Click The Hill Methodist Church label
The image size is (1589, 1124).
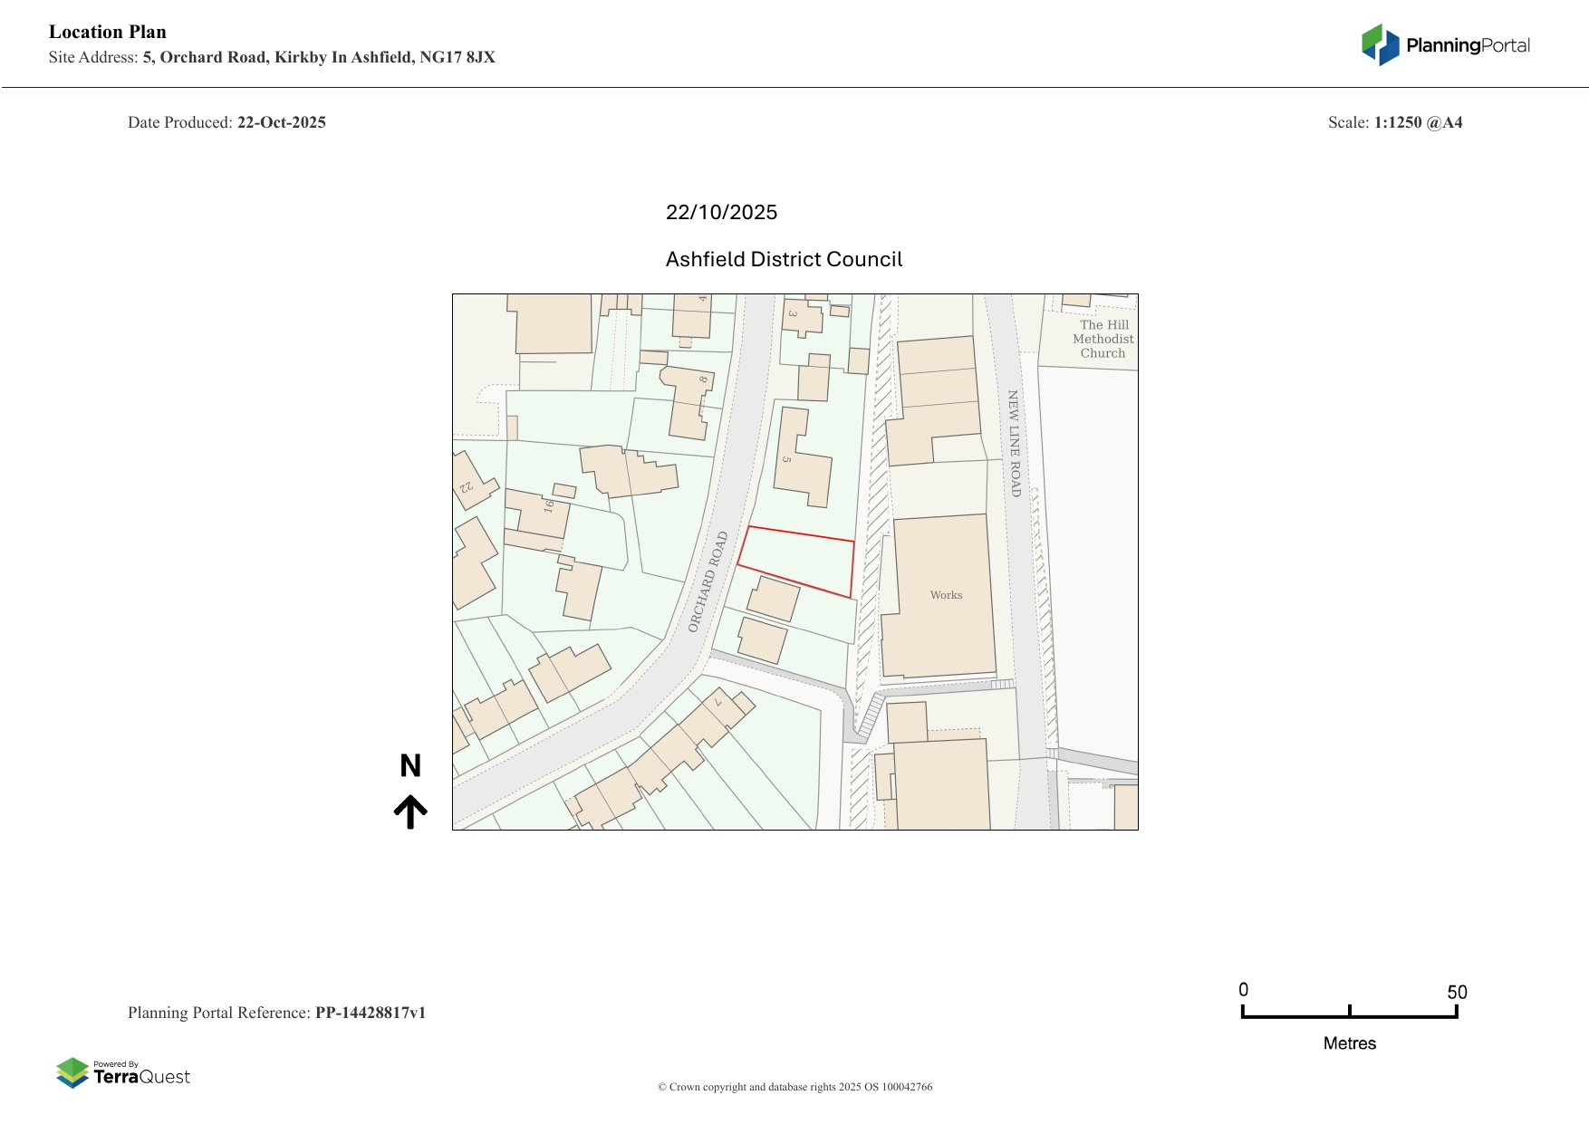coord(1103,339)
